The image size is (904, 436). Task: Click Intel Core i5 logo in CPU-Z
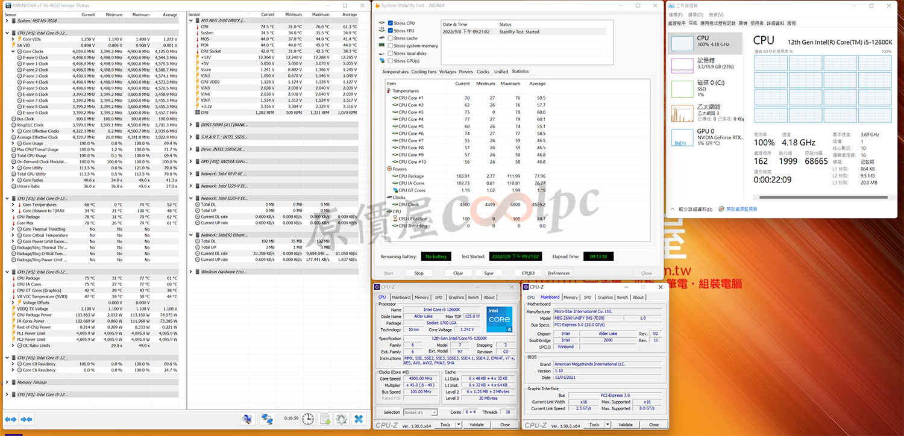(500, 319)
